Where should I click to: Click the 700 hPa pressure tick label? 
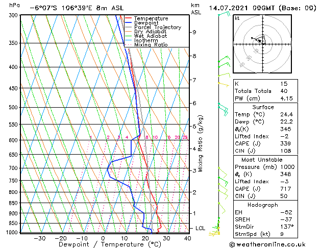pos(14,168)
